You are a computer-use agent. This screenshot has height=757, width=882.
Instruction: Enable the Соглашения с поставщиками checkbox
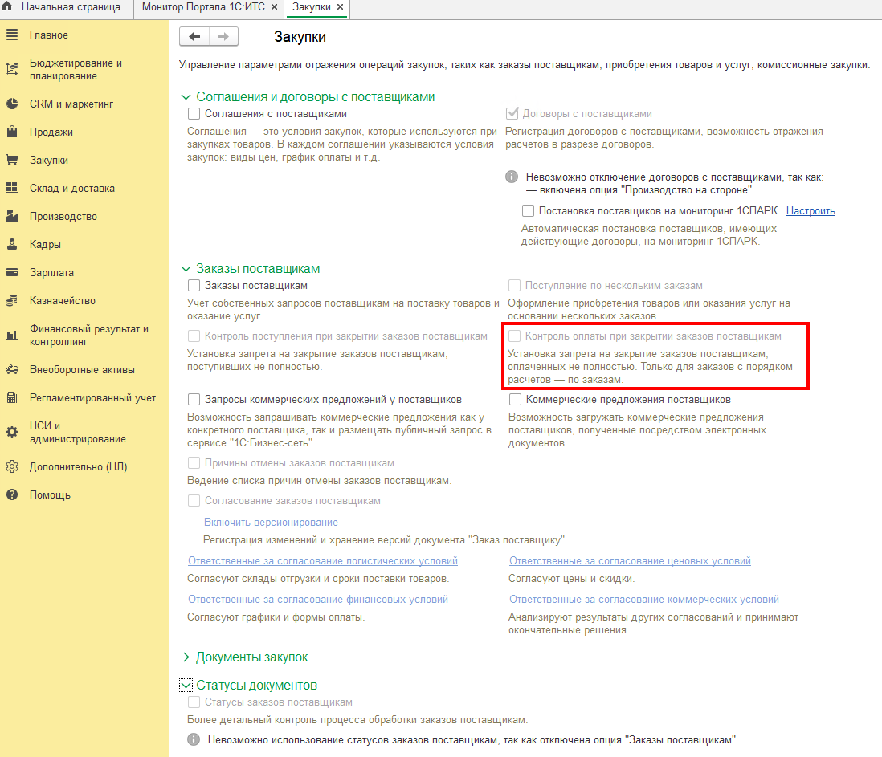pyautogui.click(x=194, y=114)
